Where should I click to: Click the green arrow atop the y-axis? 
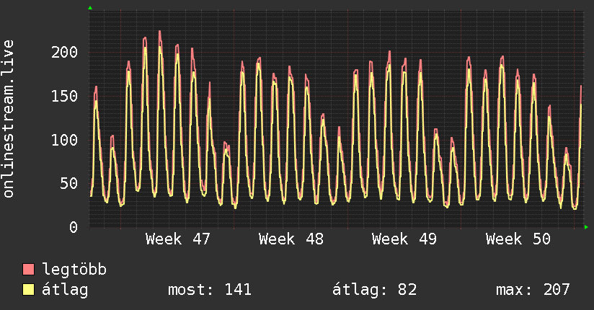coord(90,8)
